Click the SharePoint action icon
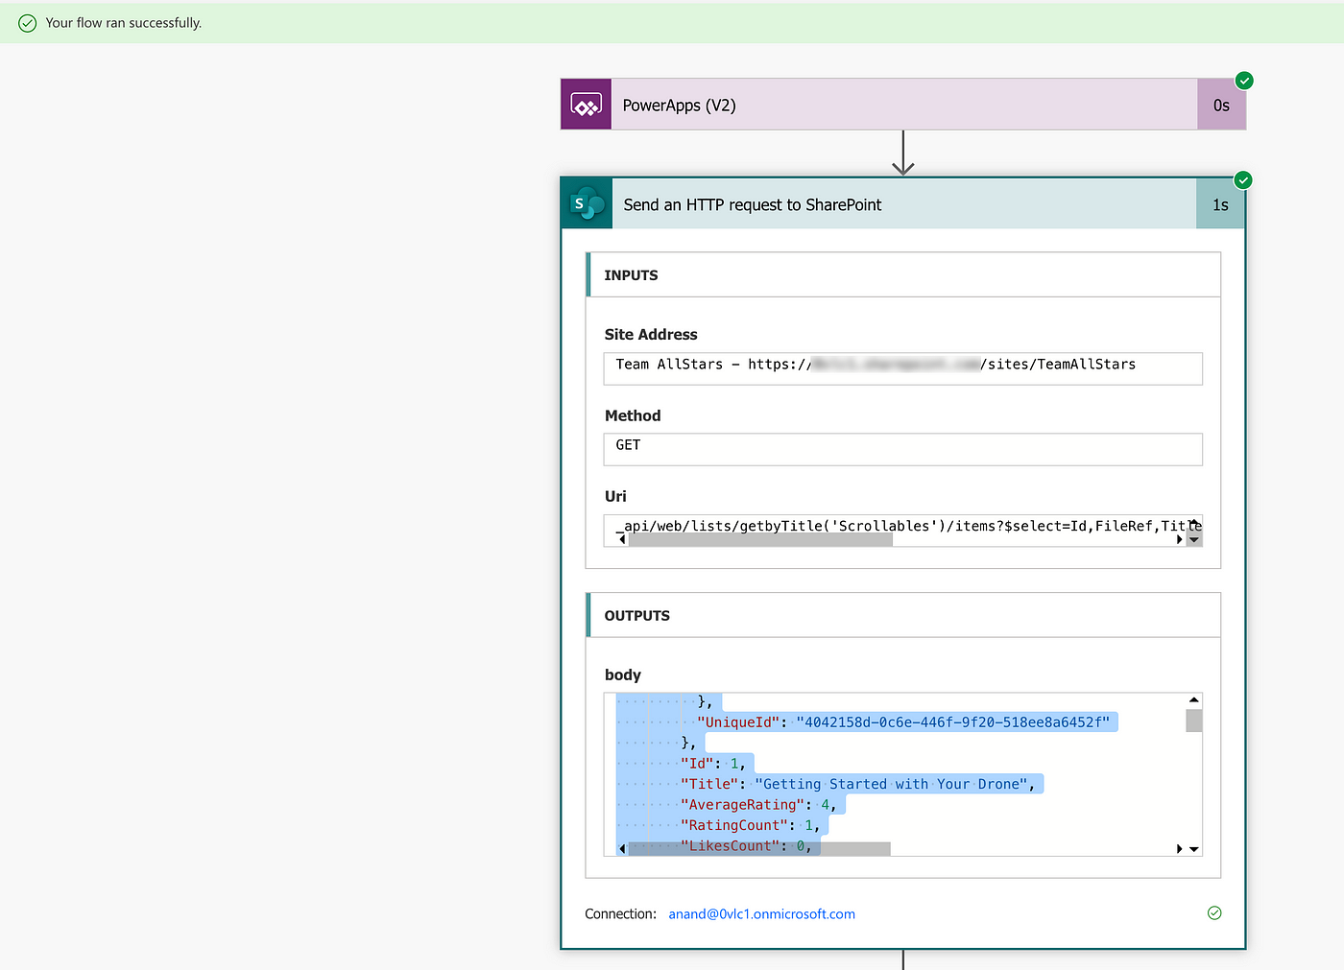 point(587,204)
